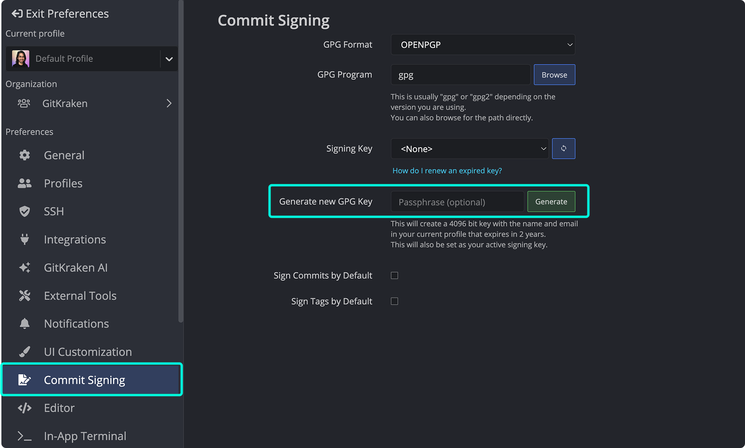Select the General preferences gear icon
Image resolution: width=745 pixels, height=448 pixels.
click(24, 155)
